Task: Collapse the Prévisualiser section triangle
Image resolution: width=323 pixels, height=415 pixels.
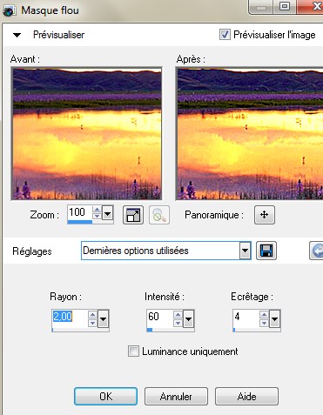Action: 17,35
